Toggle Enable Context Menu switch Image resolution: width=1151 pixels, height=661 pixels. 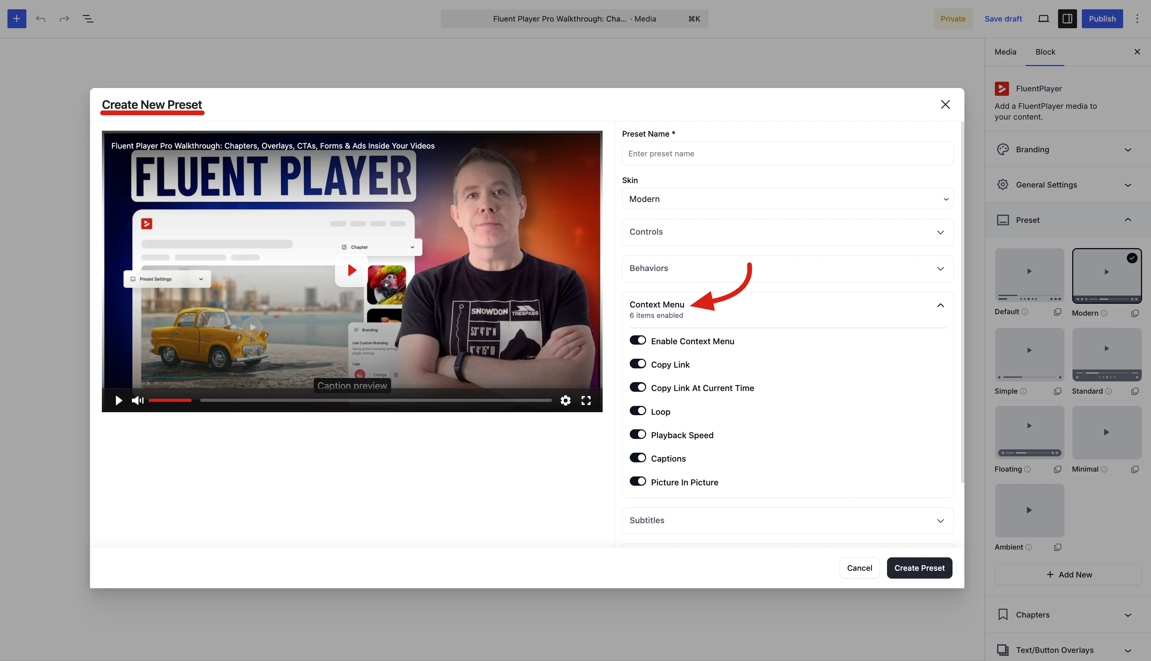click(x=638, y=341)
